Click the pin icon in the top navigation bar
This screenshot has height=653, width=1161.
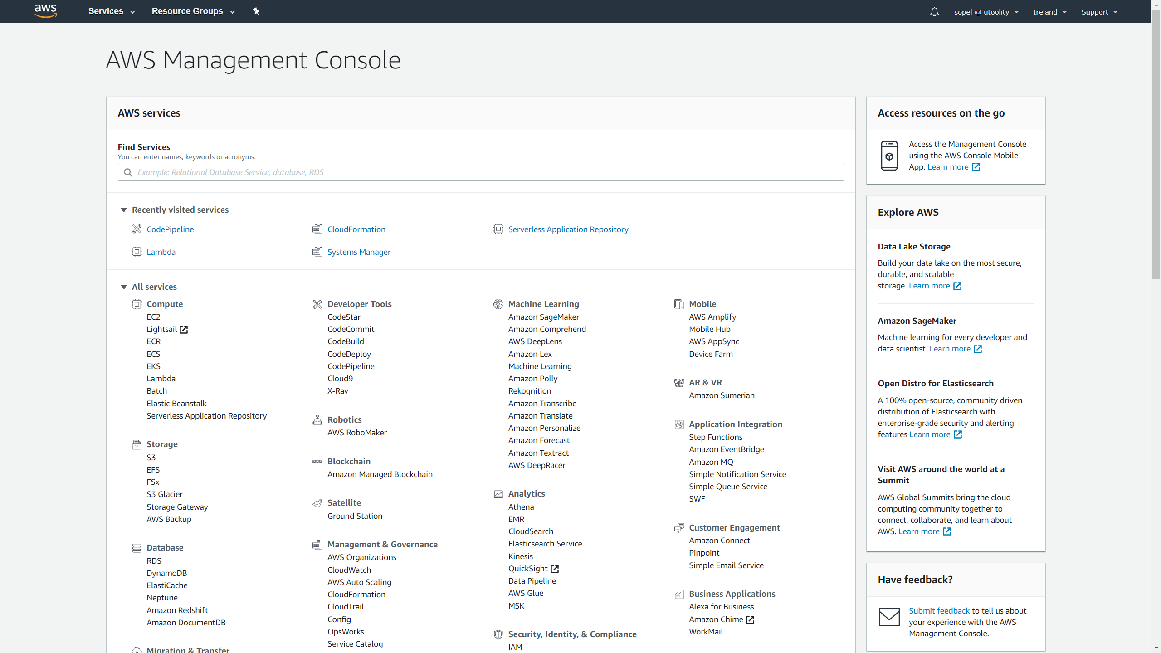(x=257, y=11)
